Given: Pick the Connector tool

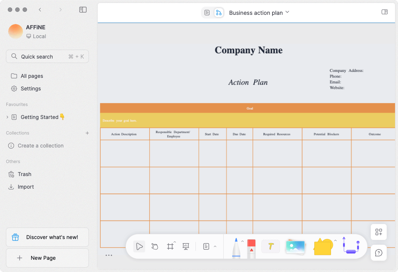Looking at the screenshot, I should pyautogui.click(x=350, y=246).
